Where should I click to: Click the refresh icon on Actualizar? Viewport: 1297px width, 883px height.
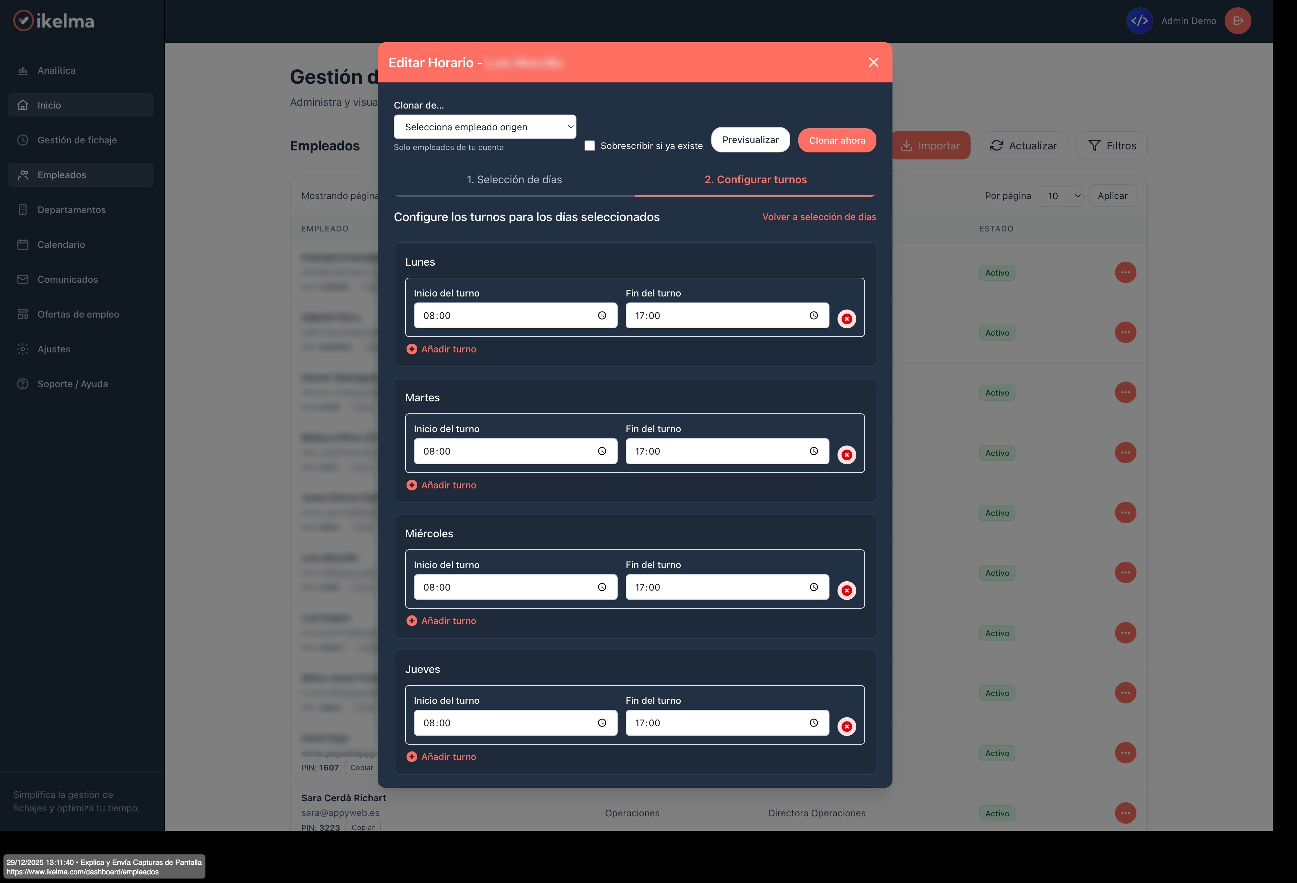(996, 145)
